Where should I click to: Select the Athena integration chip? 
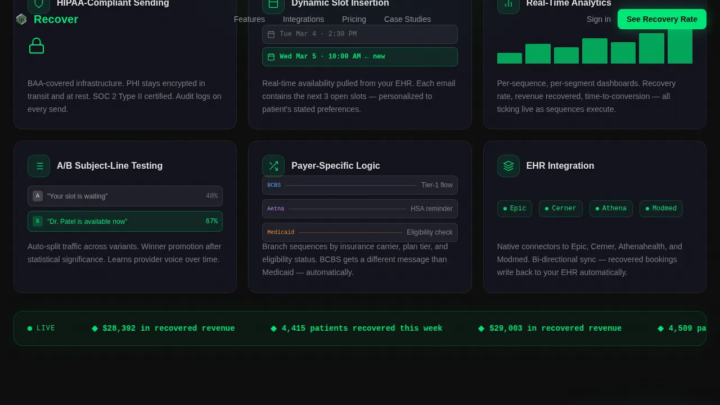[x=611, y=209]
